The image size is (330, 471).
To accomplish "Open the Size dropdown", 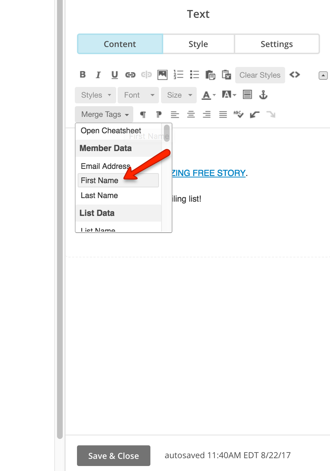I will click(179, 95).
